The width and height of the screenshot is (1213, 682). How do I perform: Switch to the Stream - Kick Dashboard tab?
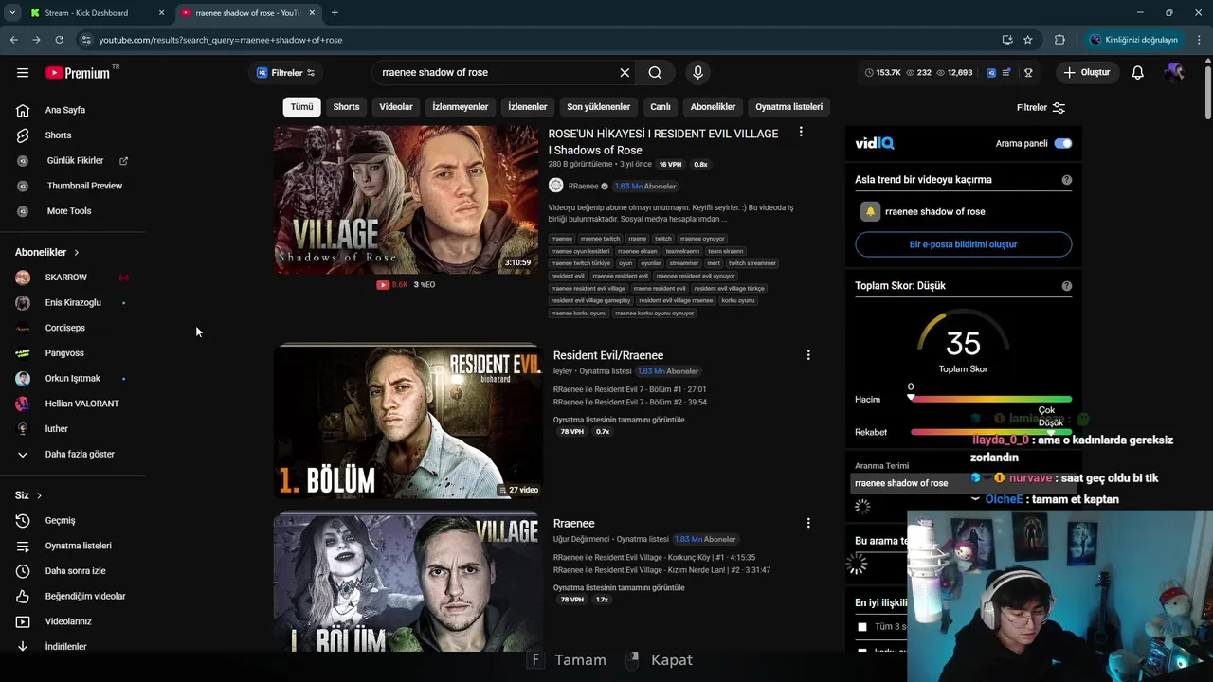click(x=96, y=13)
